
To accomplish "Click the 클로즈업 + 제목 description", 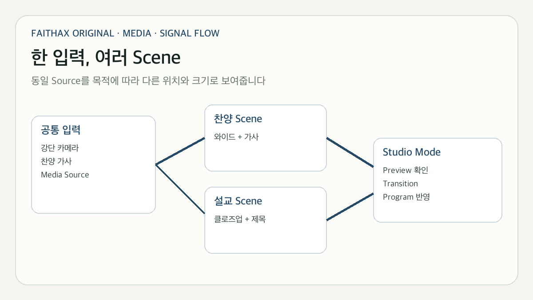I will 240,219.
